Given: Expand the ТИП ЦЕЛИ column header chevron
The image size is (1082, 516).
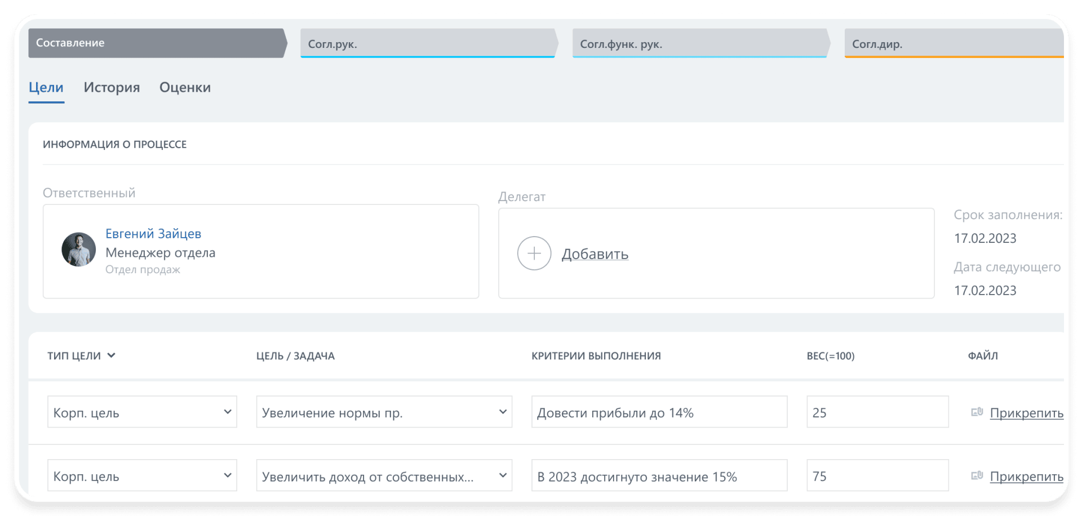Looking at the screenshot, I should coord(112,355).
